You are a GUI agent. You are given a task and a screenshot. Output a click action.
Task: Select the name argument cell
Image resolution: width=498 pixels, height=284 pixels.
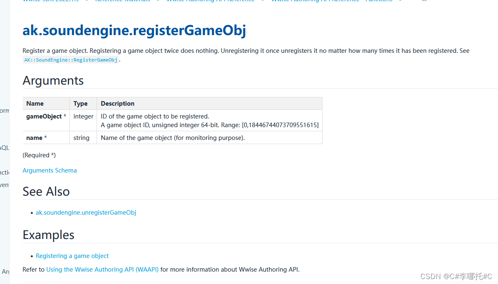coord(46,138)
